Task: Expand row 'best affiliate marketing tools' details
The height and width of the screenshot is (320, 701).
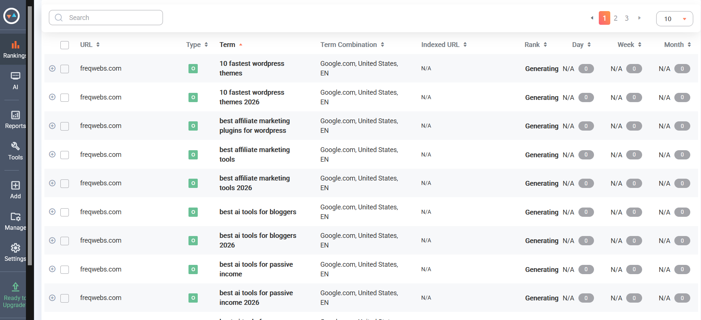Action: coord(52,154)
